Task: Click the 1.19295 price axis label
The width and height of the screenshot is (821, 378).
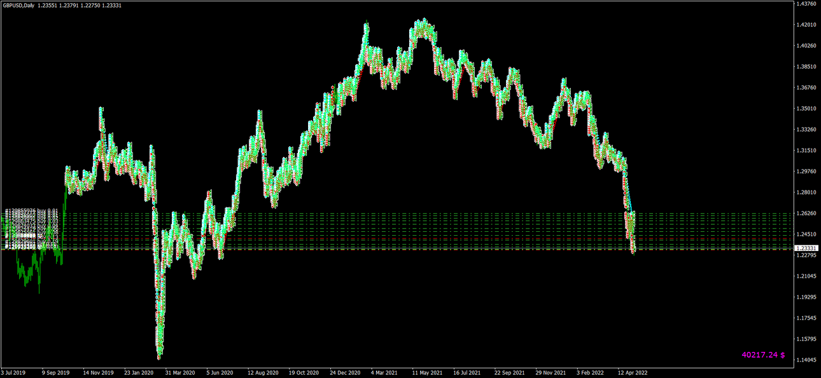Action: pos(806,297)
